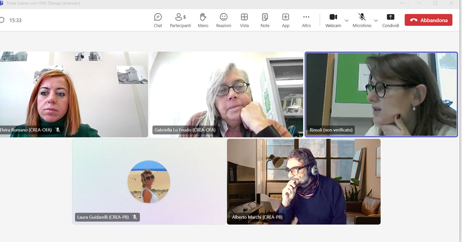The width and height of the screenshot is (462, 242).
Task: Open the Reazioni emoji menu
Action: [223, 20]
